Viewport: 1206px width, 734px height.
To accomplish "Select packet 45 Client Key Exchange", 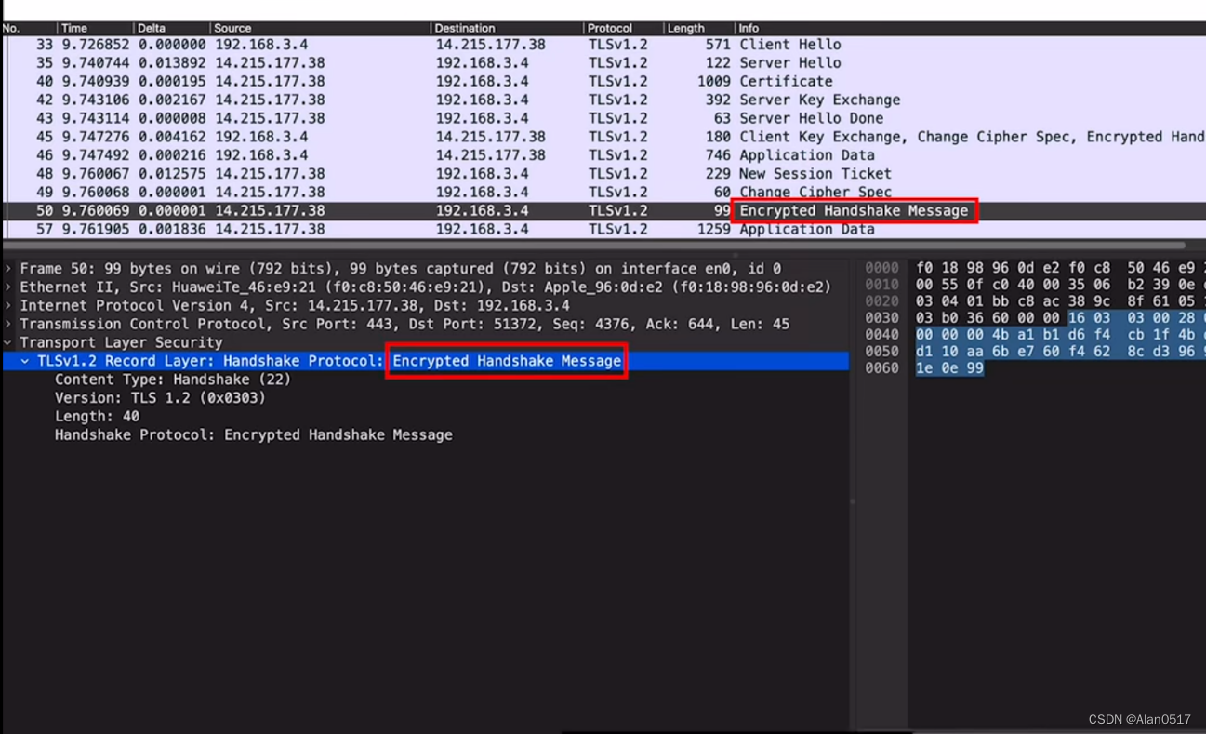I will (x=603, y=137).
